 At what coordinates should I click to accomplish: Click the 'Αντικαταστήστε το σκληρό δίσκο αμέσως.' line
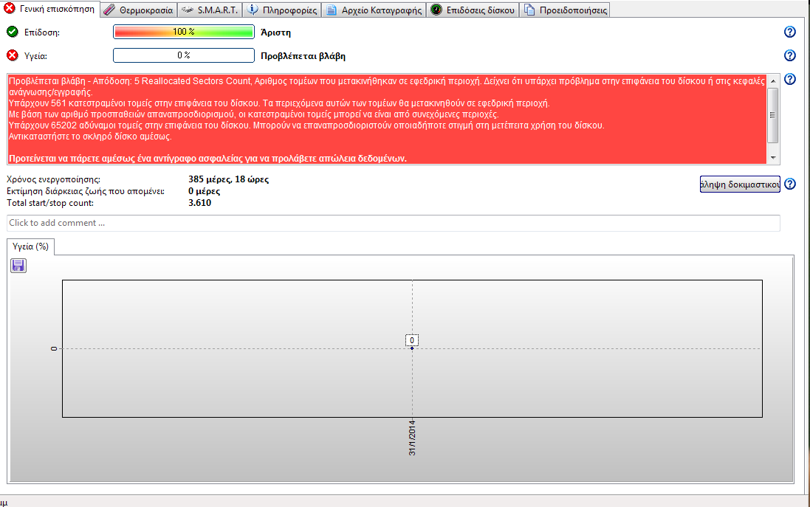[90, 137]
